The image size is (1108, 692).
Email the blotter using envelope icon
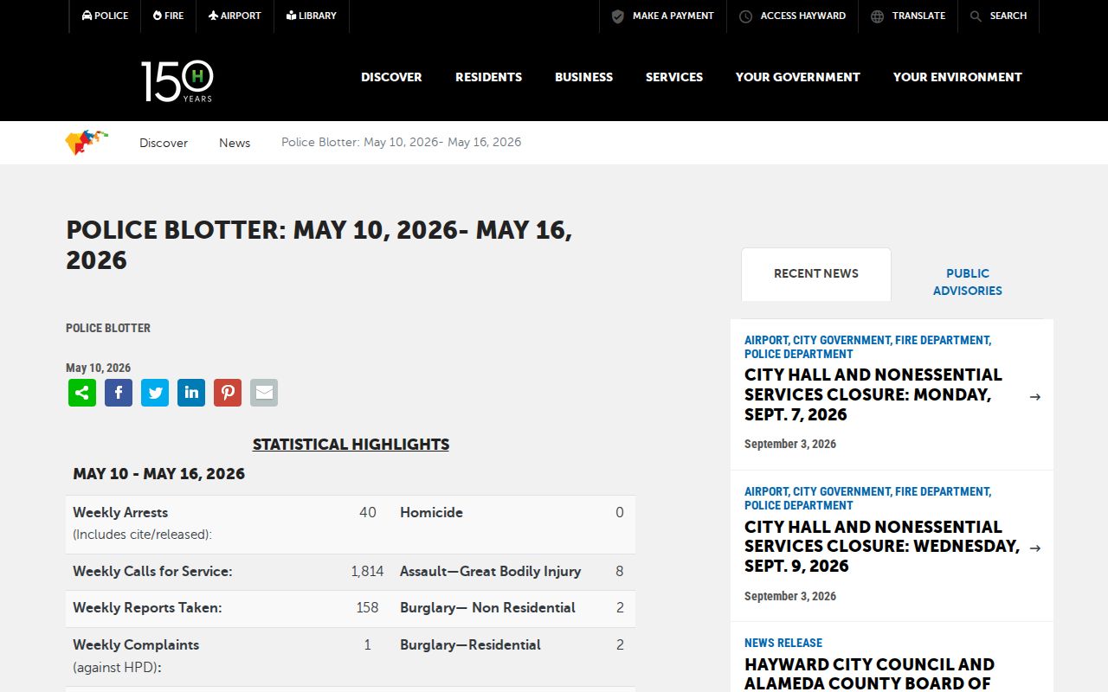pyautogui.click(x=264, y=393)
